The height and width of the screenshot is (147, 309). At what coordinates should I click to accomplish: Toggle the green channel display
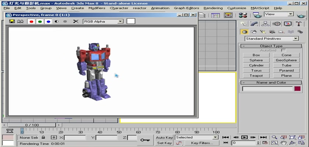point(40,21)
